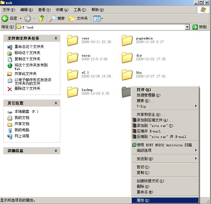Click the 共享此文件夹 task link
Screen dimensions: 211x204
coord(25,74)
